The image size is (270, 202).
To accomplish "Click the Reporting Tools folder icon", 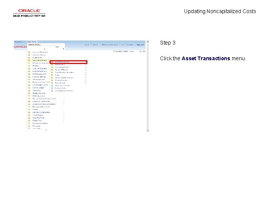I will tap(29, 118).
